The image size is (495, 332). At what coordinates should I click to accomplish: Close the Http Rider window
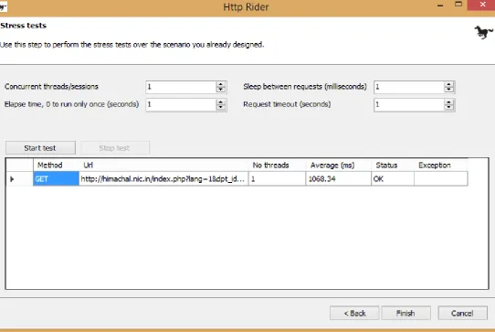[482, 5]
